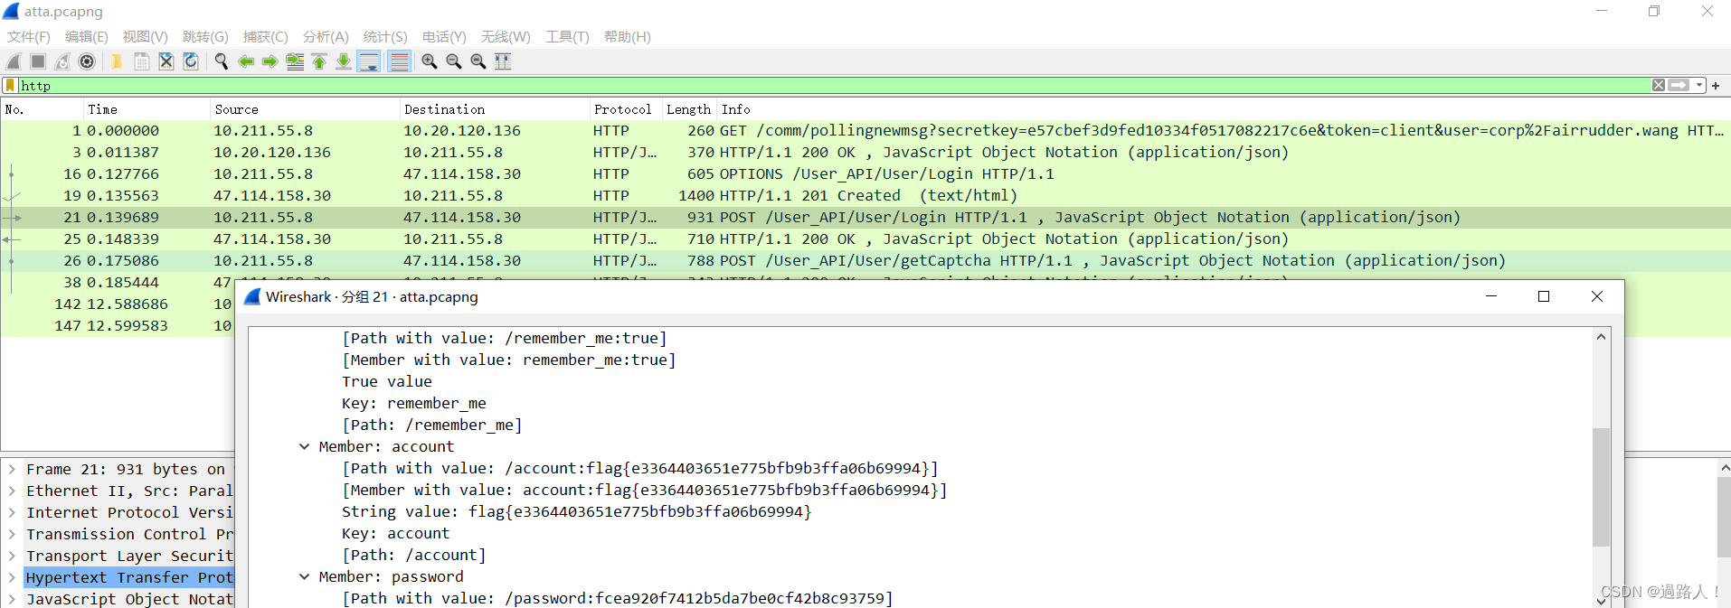Close the capture file with the X icon

click(166, 61)
